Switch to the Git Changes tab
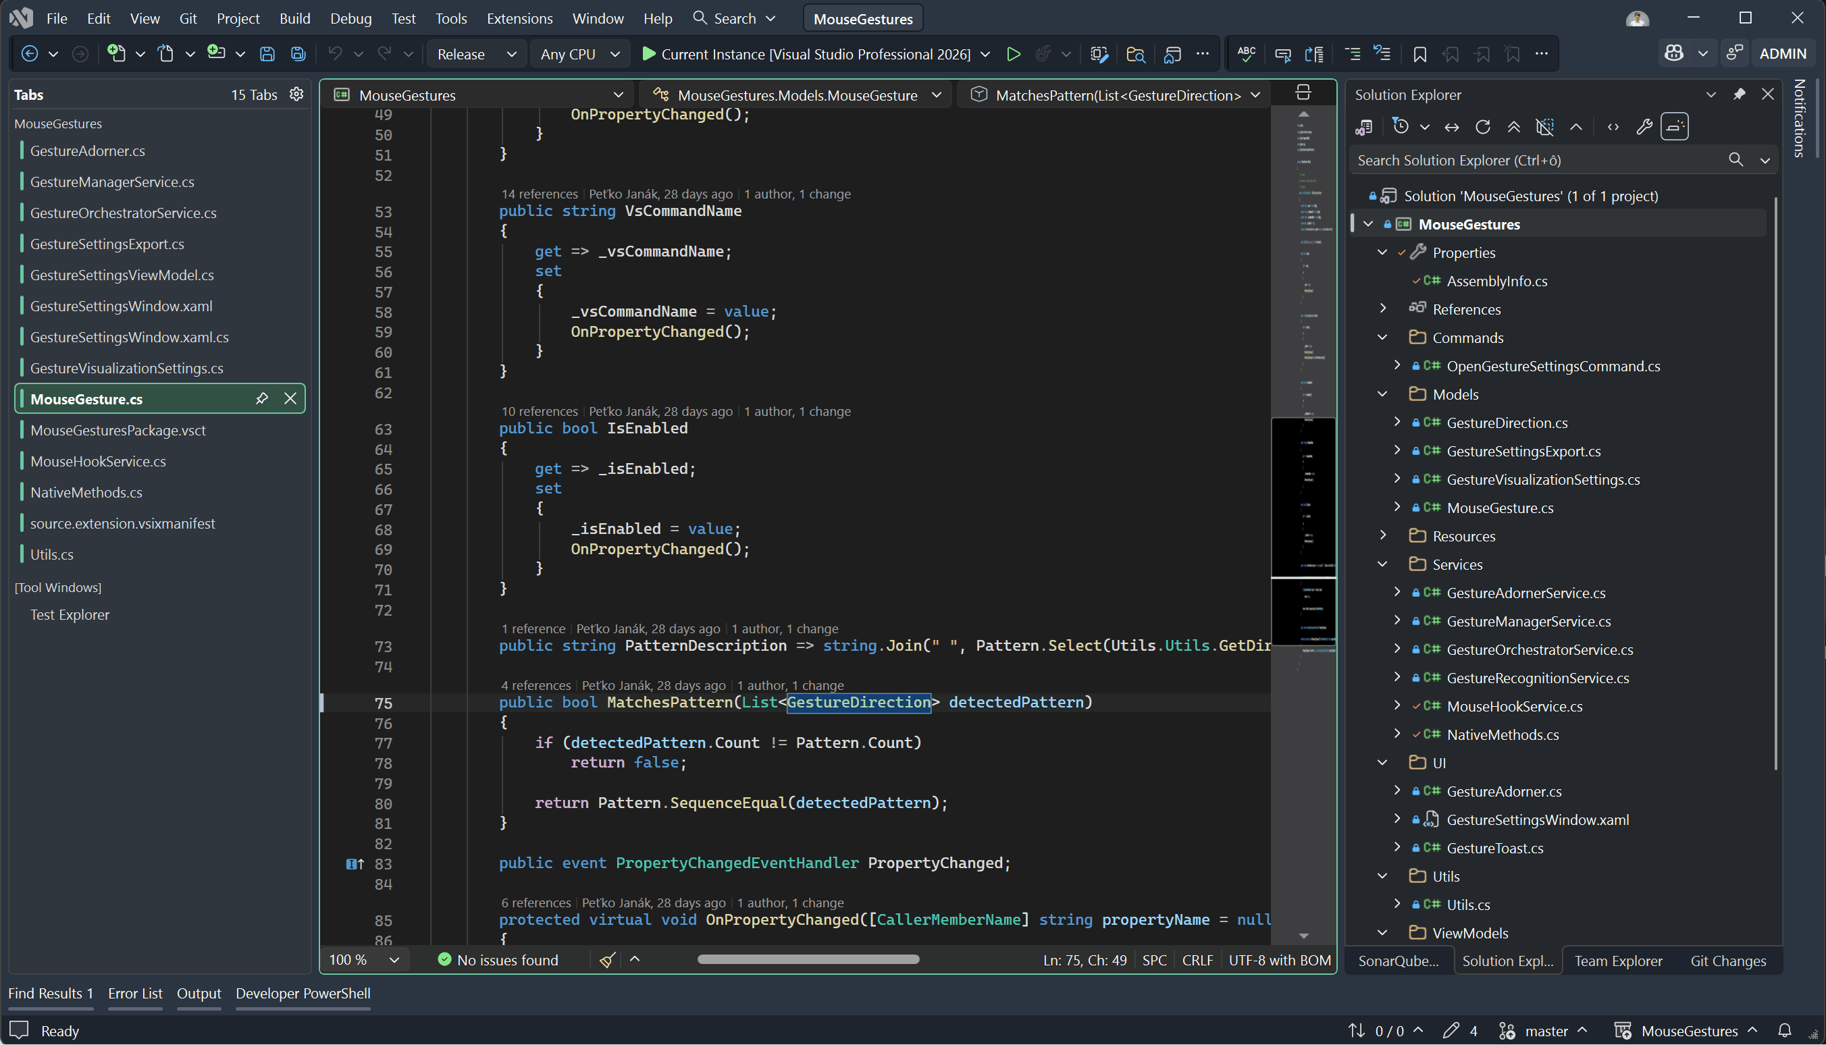This screenshot has height=1045, width=1826. [1727, 961]
